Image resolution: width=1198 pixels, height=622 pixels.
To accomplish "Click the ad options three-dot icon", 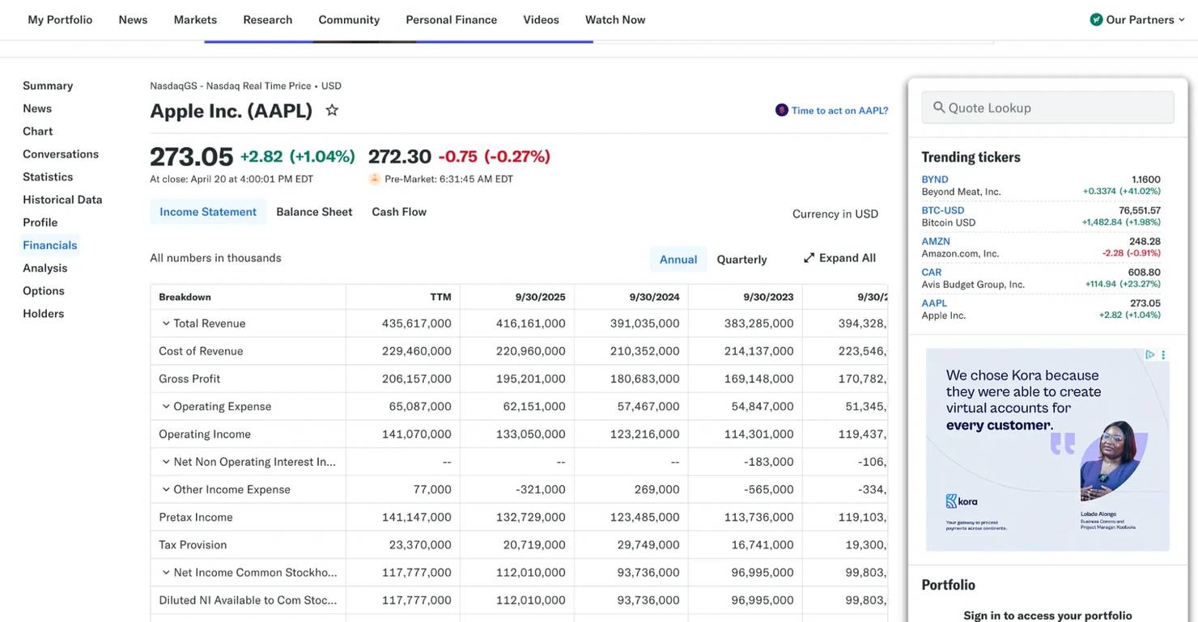I will pos(1163,355).
